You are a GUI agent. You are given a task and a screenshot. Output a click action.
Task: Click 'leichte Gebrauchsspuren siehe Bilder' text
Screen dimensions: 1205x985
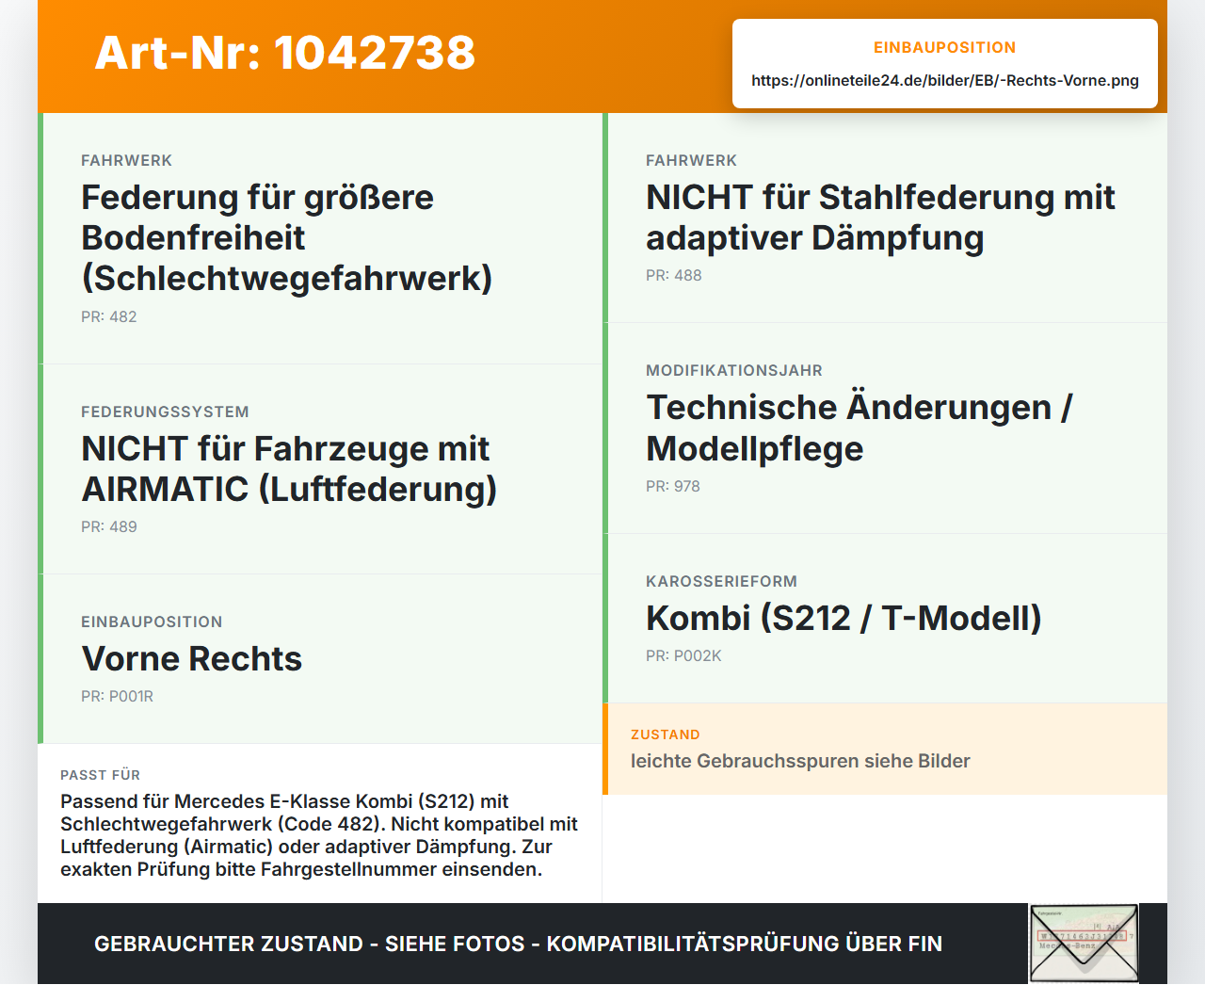(800, 761)
